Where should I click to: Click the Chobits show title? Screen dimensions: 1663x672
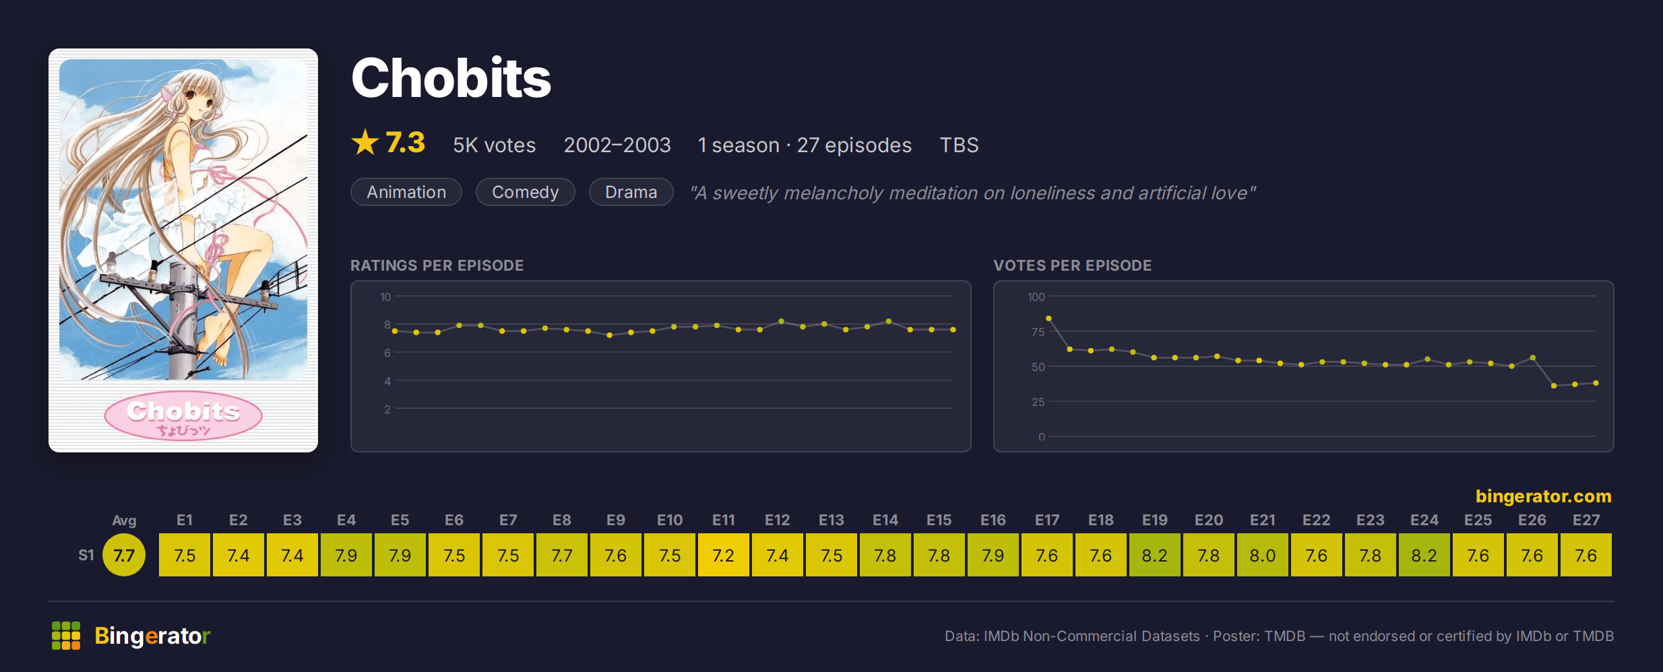point(451,78)
